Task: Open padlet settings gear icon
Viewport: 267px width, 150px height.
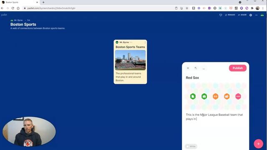Action: (251, 15)
